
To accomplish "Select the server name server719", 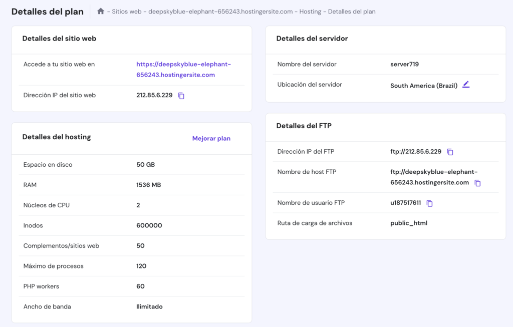I will point(404,64).
